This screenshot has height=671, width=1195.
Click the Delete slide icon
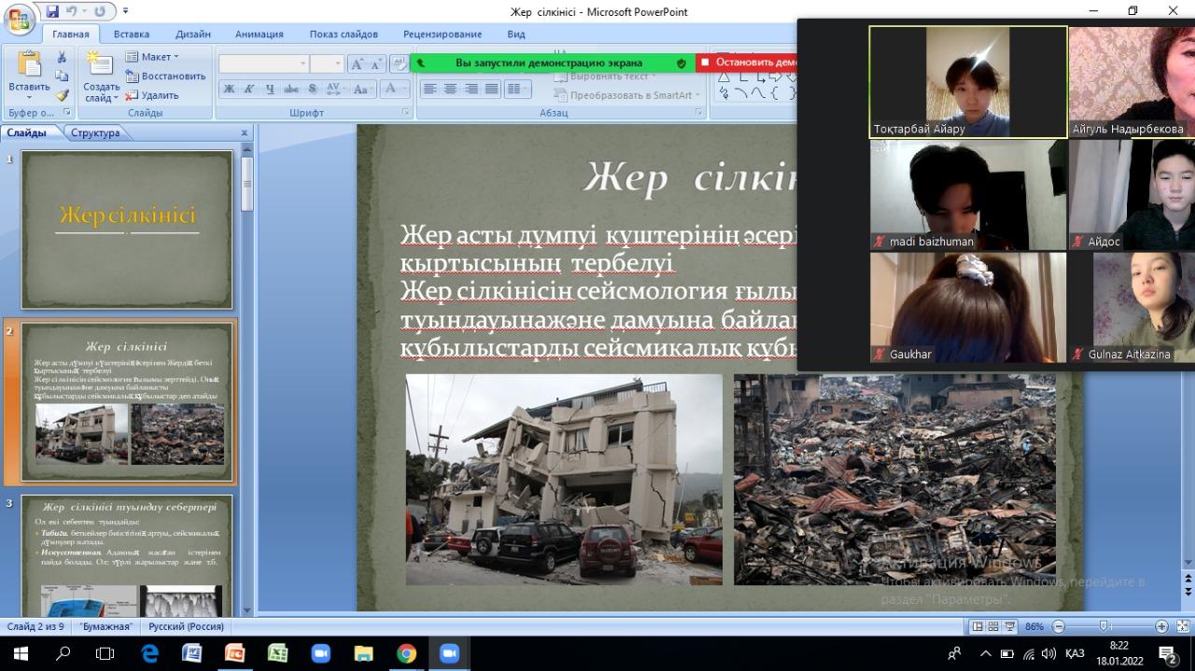tap(151, 95)
